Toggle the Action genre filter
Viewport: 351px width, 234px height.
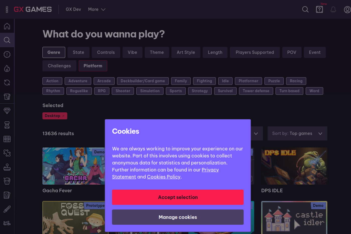pyautogui.click(x=52, y=81)
